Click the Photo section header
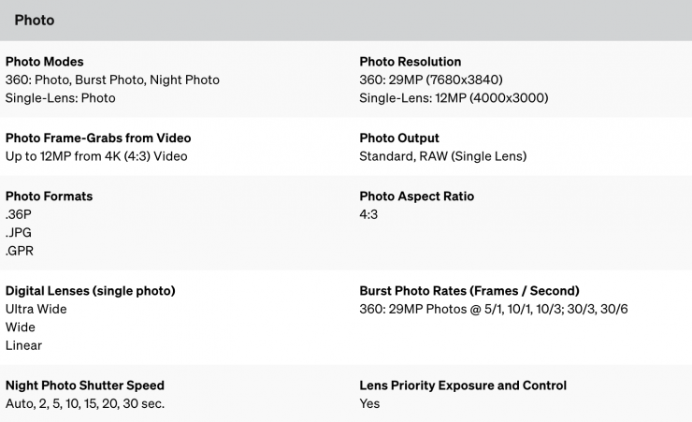Screen dimensions: 692x422 tap(35, 20)
